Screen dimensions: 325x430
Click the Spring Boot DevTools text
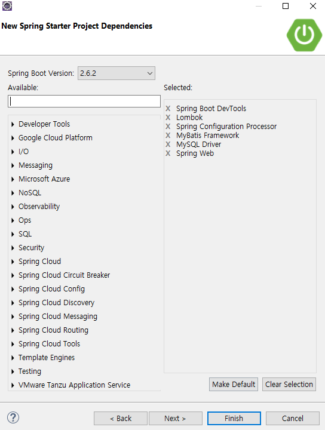coord(211,109)
